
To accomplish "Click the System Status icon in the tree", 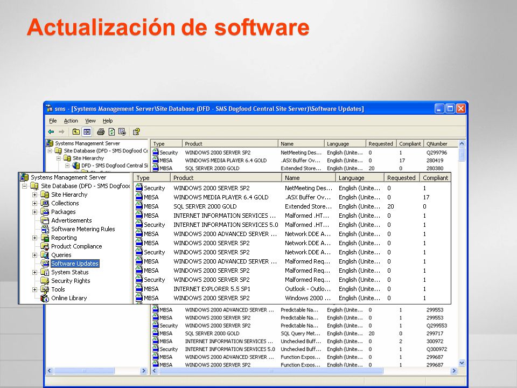I will 45,272.
